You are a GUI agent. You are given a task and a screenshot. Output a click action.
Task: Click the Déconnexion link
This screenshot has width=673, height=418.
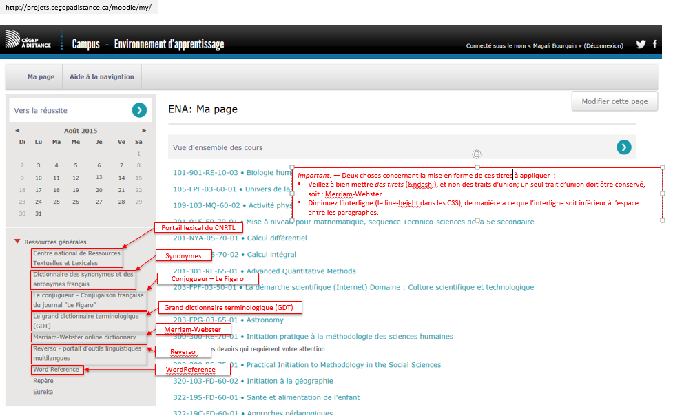[603, 46]
